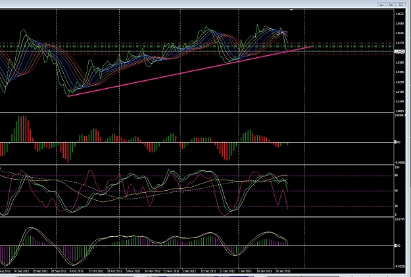
Task: Click the chart shift triangle marker at top
Action: coord(291,10)
